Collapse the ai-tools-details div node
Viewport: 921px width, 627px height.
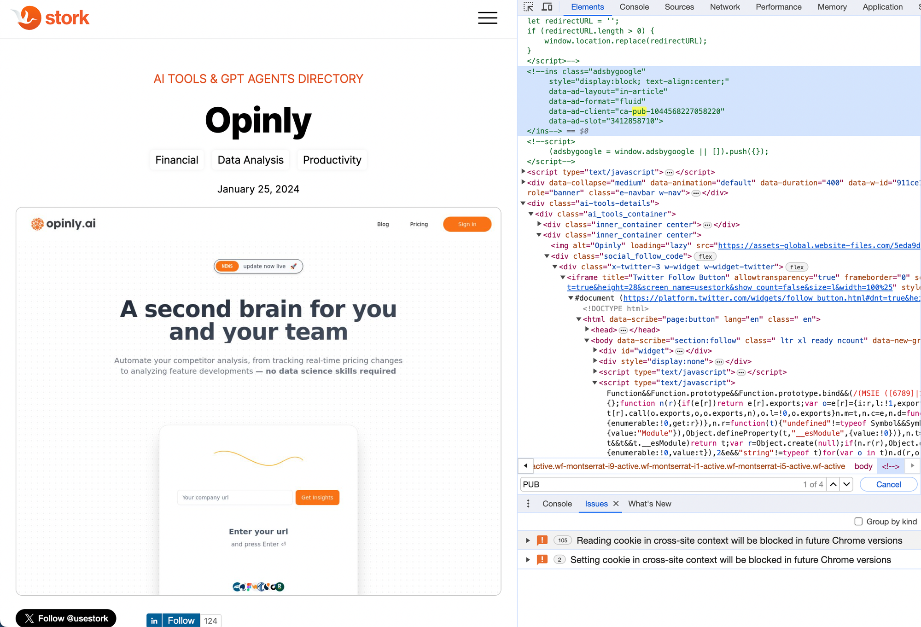point(523,203)
